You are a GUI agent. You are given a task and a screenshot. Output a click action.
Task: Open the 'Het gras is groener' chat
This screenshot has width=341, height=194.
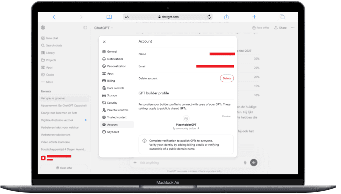(65, 98)
